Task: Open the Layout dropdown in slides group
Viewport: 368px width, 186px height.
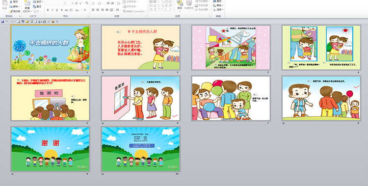Action: (x=38, y=1)
